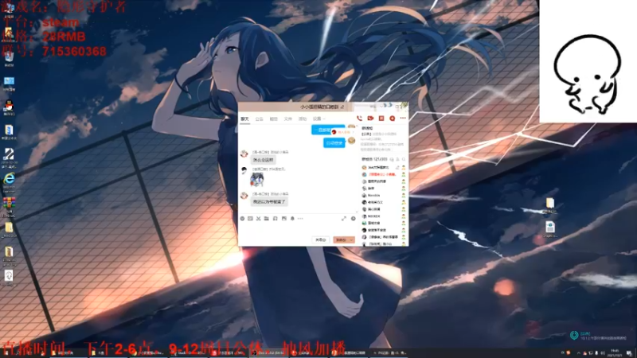Open the QQ penguin desktop icon
This screenshot has width=637, height=358.
[9, 107]
